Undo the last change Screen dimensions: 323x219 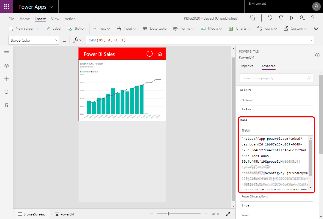click(x=270, y=18)
